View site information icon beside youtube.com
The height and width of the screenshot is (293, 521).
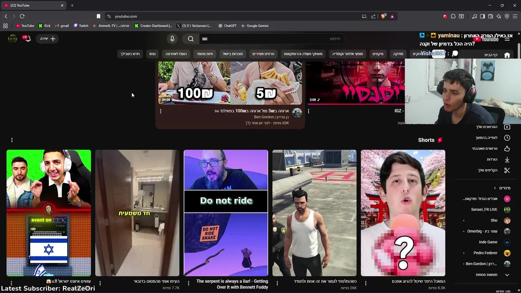pos(109,16)
